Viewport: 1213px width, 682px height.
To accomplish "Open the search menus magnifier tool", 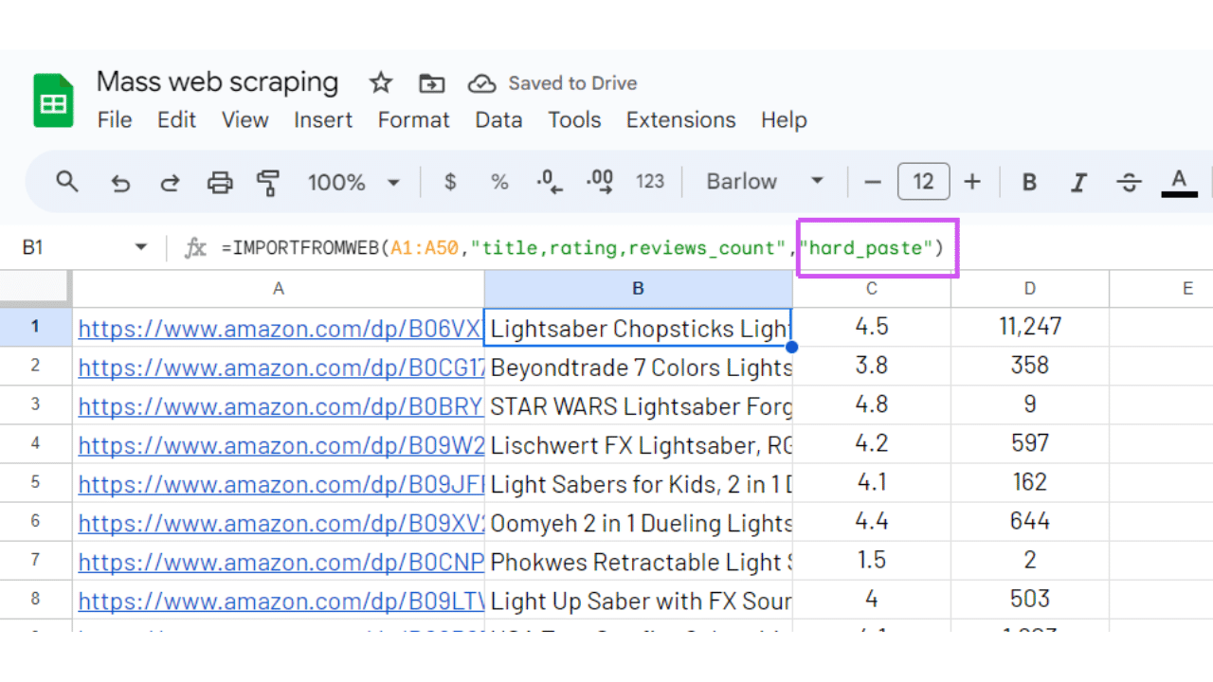I will pos(66,182).
